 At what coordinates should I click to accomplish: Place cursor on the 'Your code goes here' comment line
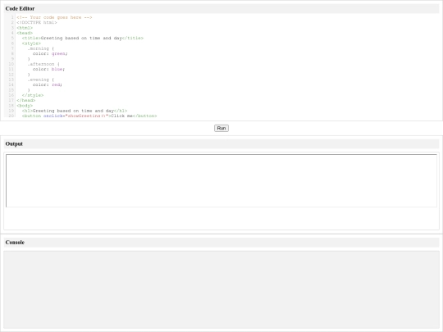click(x=54, y=17)
